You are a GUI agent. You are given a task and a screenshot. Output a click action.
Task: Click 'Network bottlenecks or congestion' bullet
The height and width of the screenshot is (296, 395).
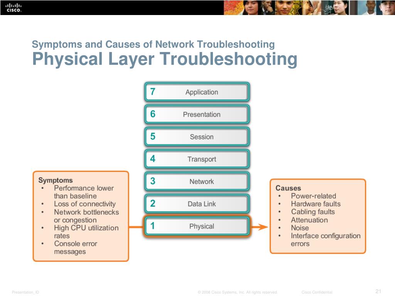click(x=86, y=216)
